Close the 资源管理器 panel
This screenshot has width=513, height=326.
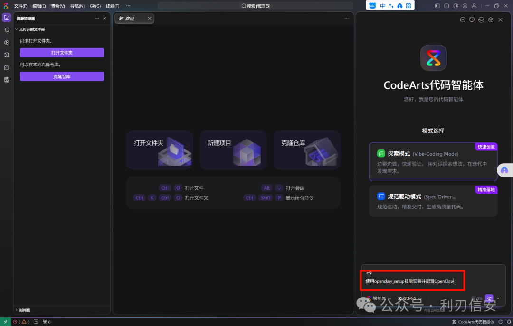(104, 19)
